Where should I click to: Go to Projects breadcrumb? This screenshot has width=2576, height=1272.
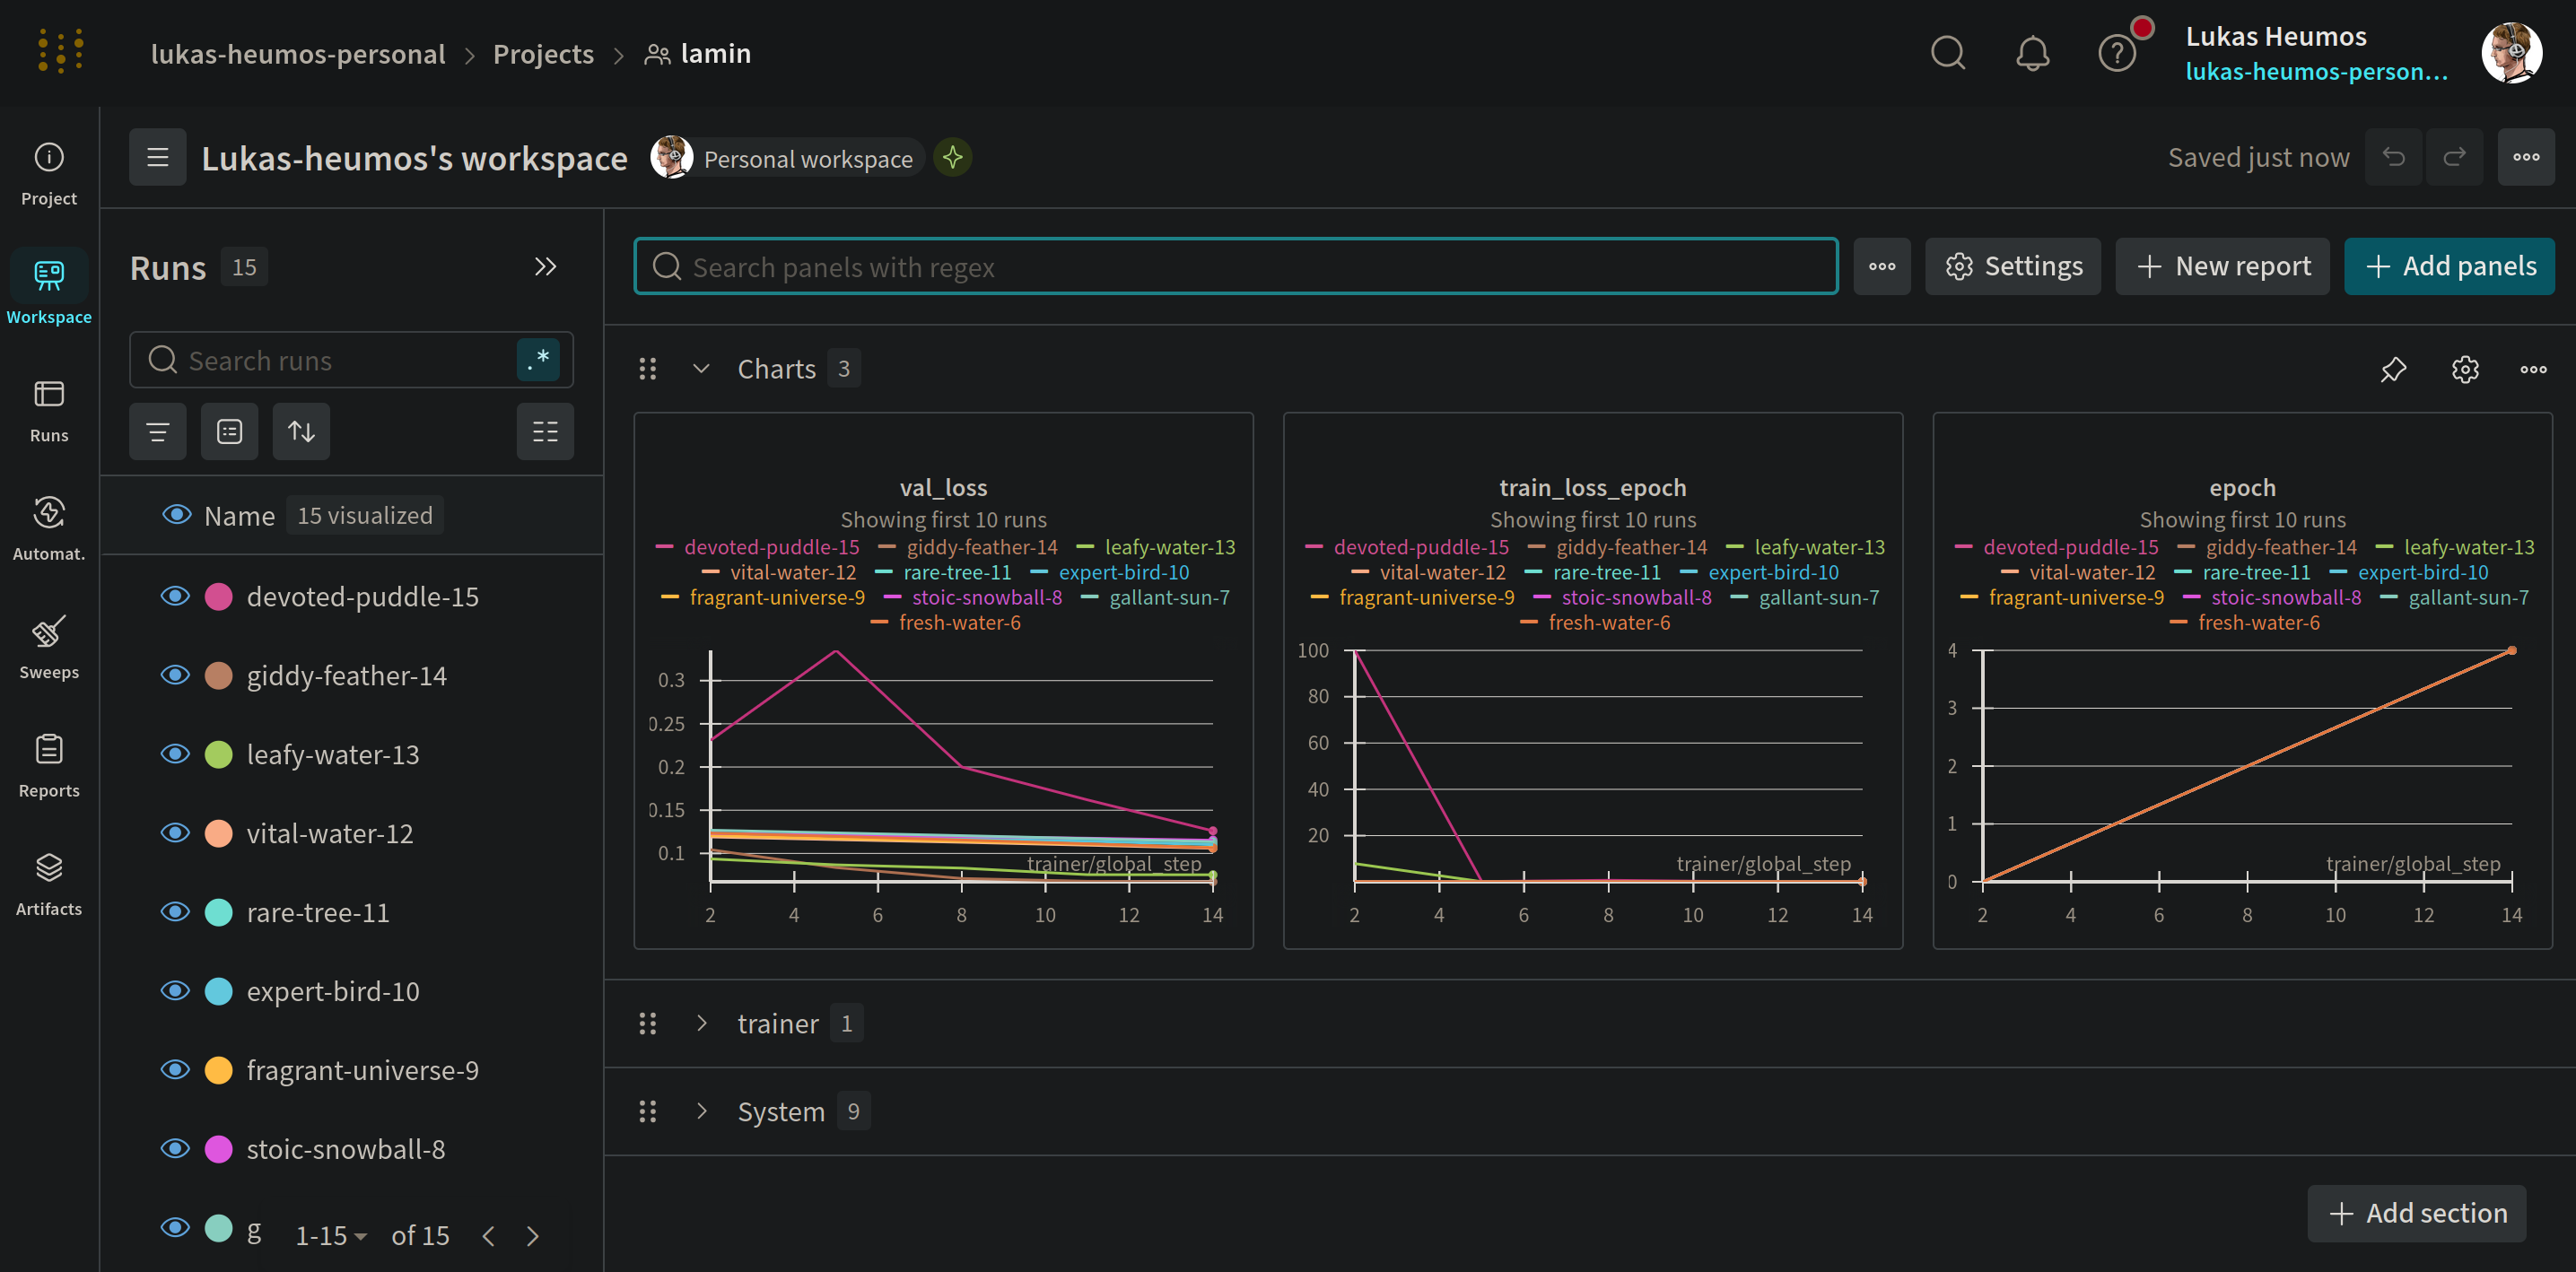coord(543,54)
